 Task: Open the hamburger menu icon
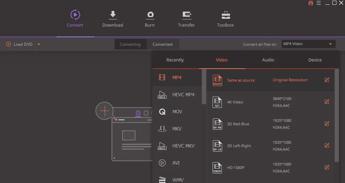tap(319, 3)
